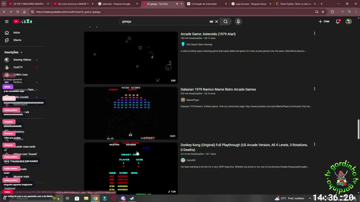The width and height of the screenshot is (360, 202).
Task: Click the browser forward arrow
Action: (x=11, y=12)
